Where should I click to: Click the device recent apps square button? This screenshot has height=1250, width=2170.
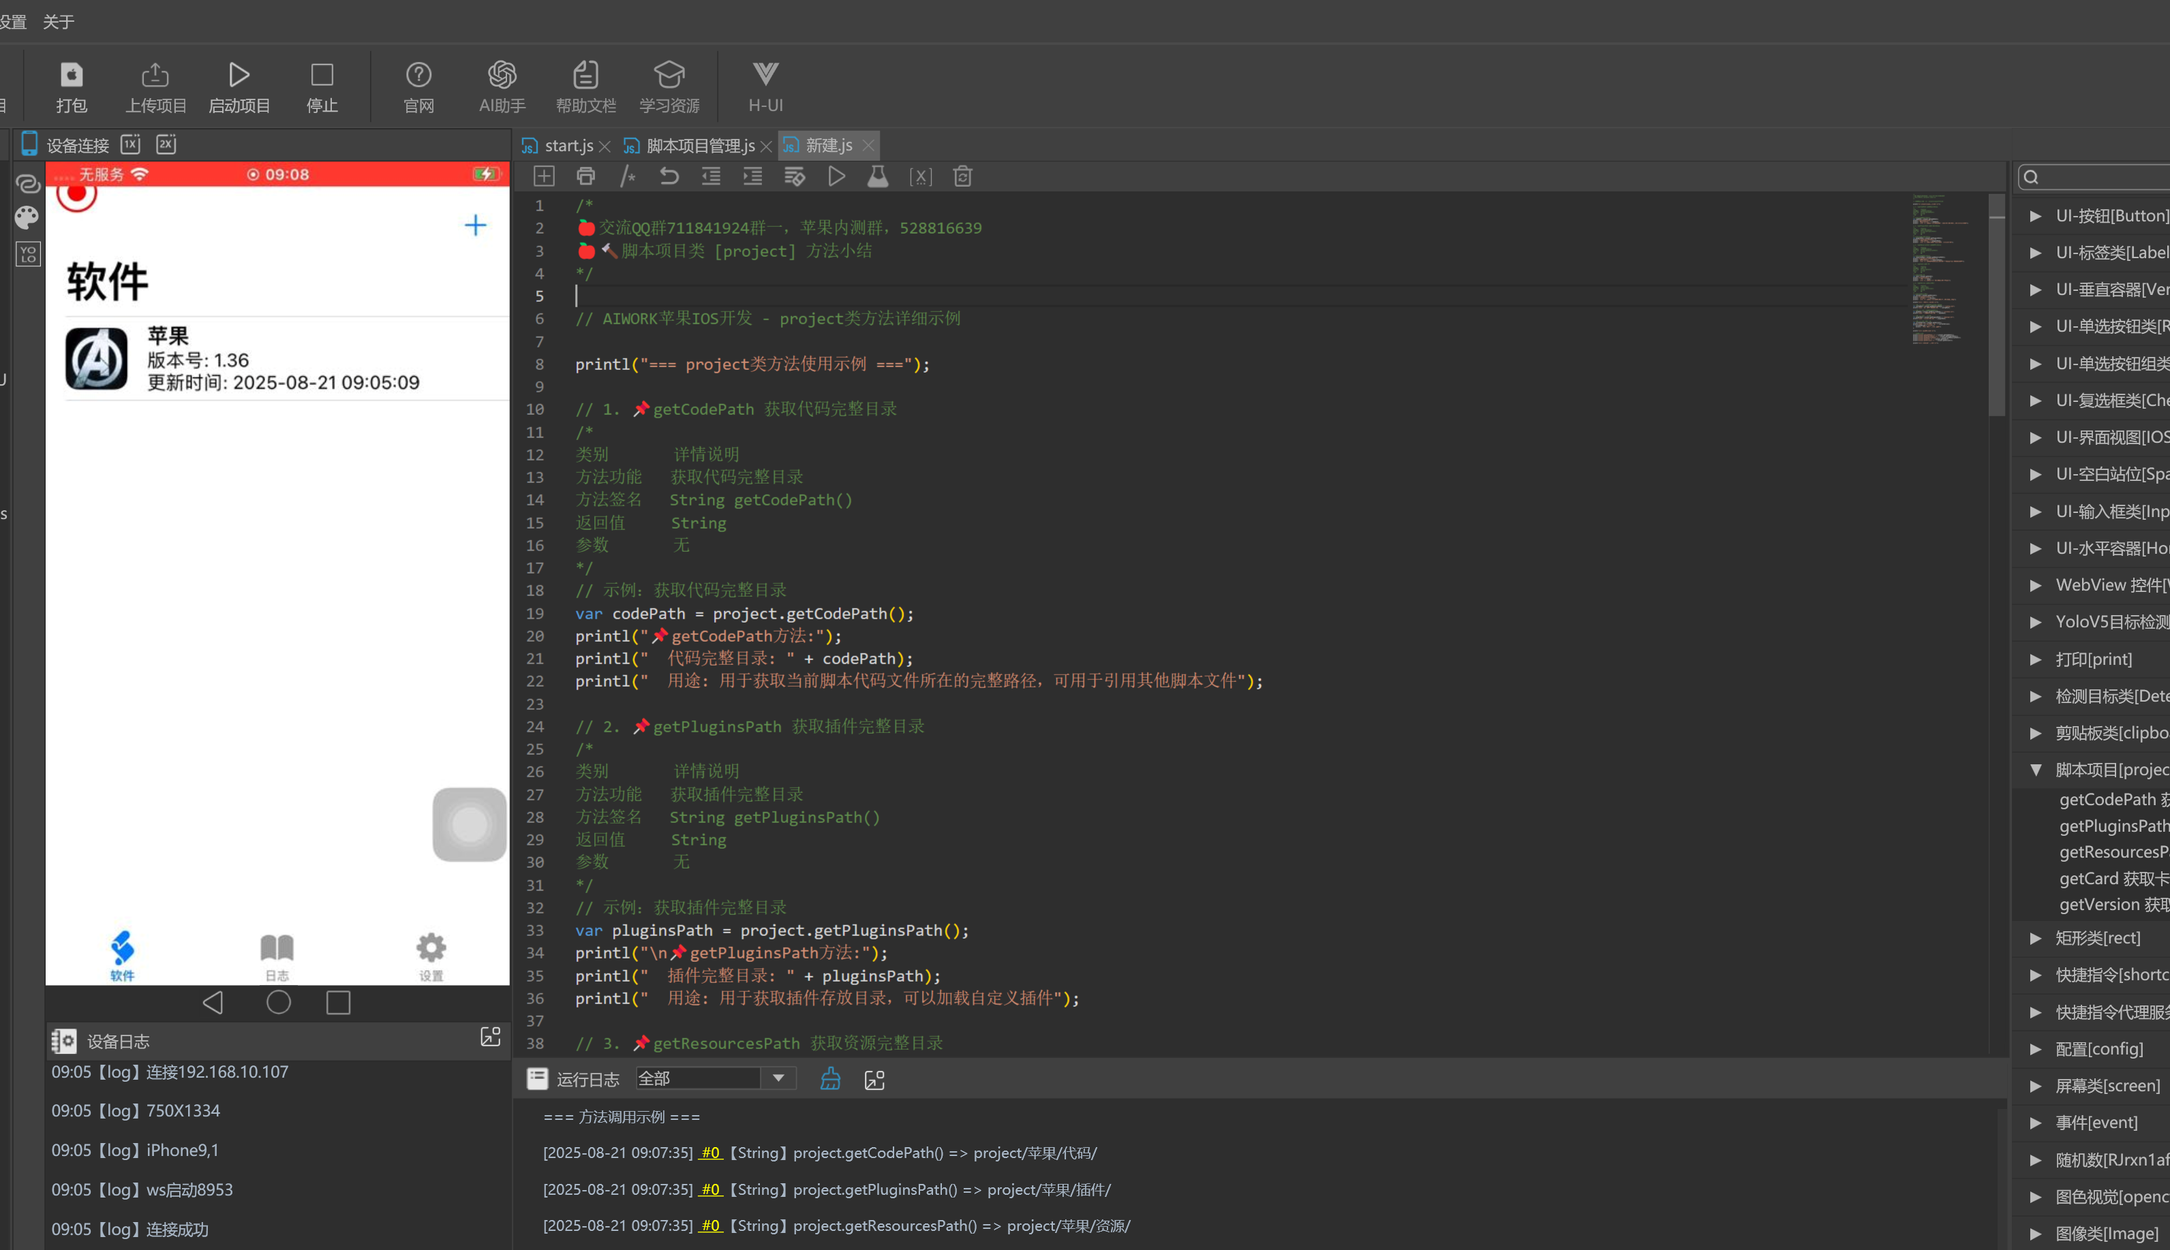click(338, 1002)
